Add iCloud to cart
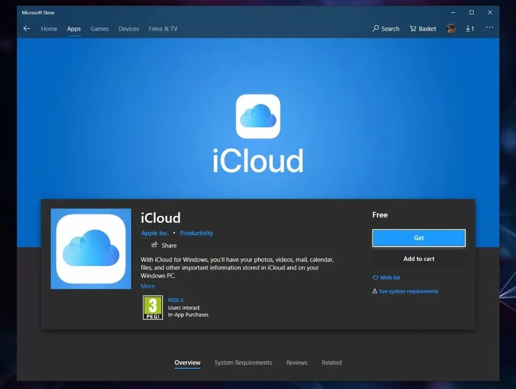Viewport: 516px width, 389px height. tap(418, 258)
